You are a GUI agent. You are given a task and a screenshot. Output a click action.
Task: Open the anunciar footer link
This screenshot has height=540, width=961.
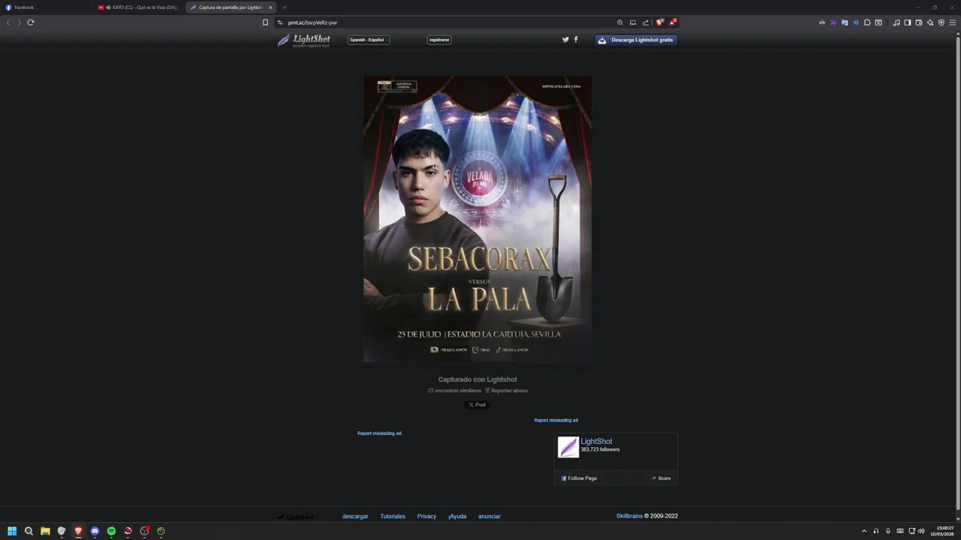(490, 517)
